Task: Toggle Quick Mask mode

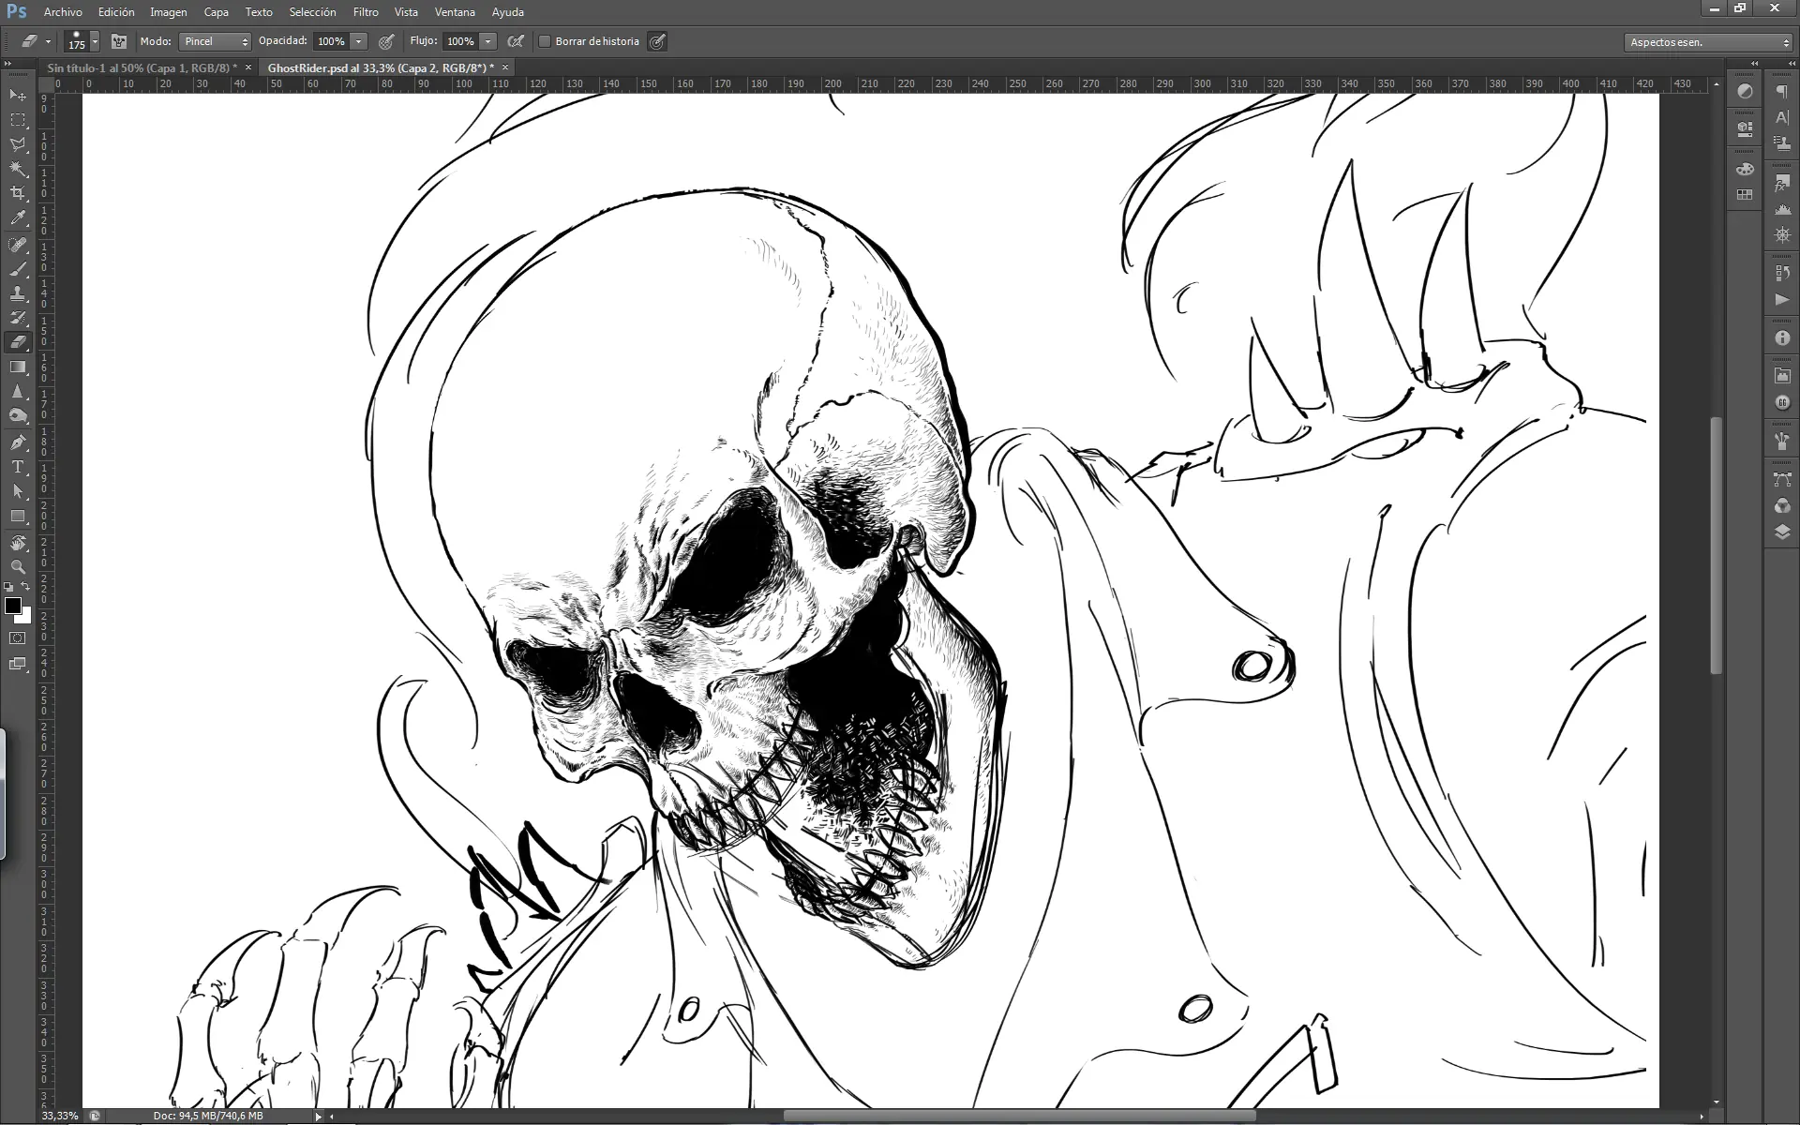Action: click(x=18, y=637)
